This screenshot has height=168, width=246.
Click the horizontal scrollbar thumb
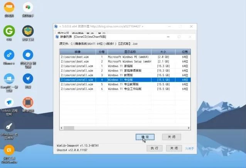[69, 128]
